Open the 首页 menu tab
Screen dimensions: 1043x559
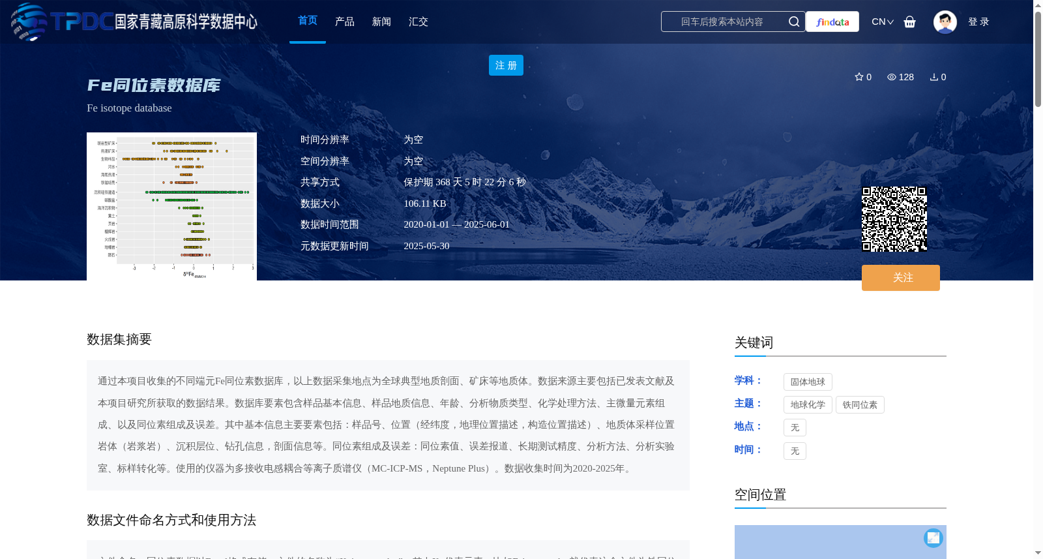308,21
